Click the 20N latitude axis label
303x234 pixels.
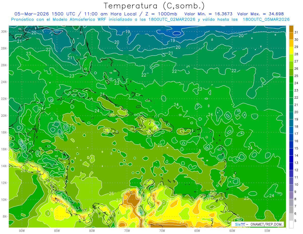click(x=4, y=116)
